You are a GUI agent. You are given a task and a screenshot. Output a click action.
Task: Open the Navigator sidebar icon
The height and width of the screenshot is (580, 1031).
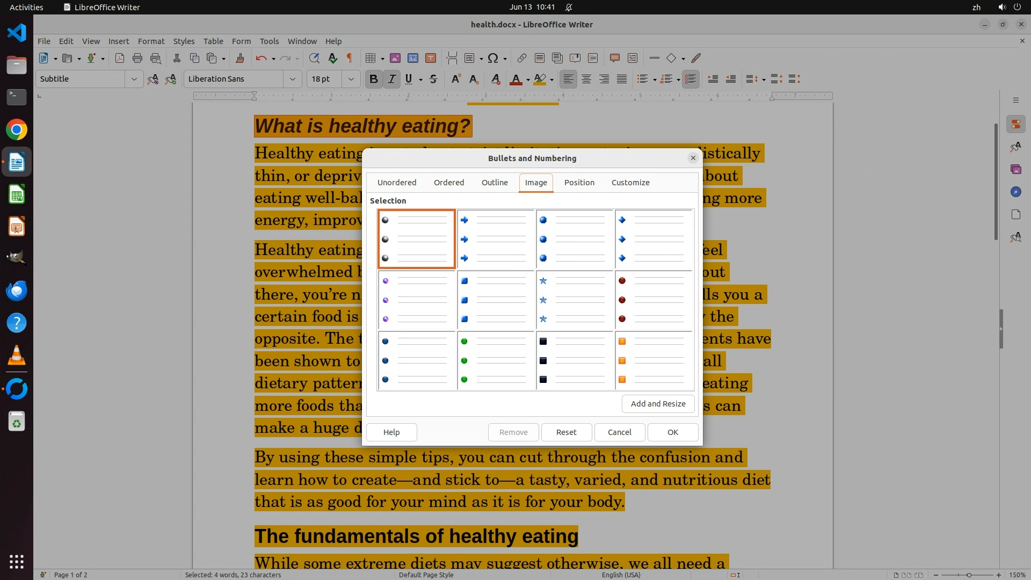(x=1015, y=192)
